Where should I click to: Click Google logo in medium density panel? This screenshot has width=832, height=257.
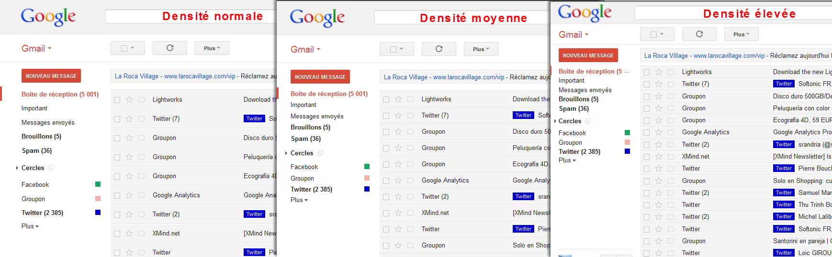[x=317, y=18]
